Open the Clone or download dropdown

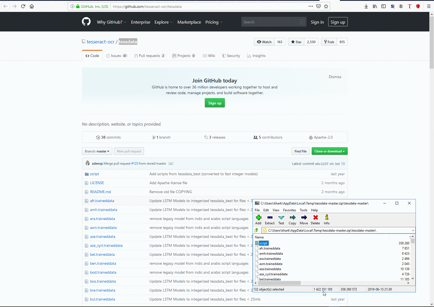pyautogui.click(x=330, y=151)
